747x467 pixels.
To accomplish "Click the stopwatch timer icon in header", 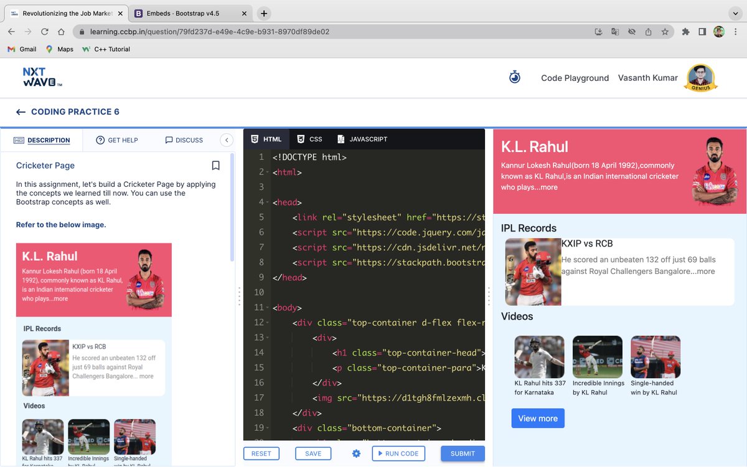I will pos(514,77).
